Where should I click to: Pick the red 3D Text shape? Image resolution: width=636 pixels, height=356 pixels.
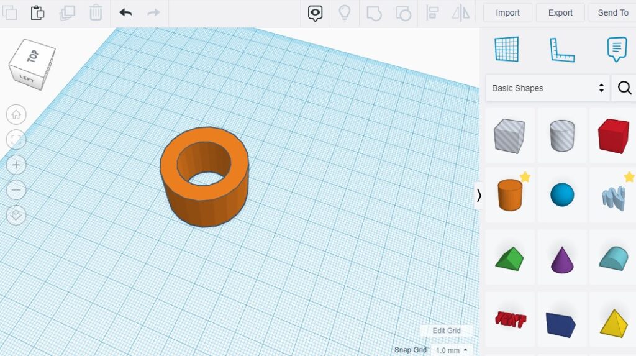pos(511,319)
